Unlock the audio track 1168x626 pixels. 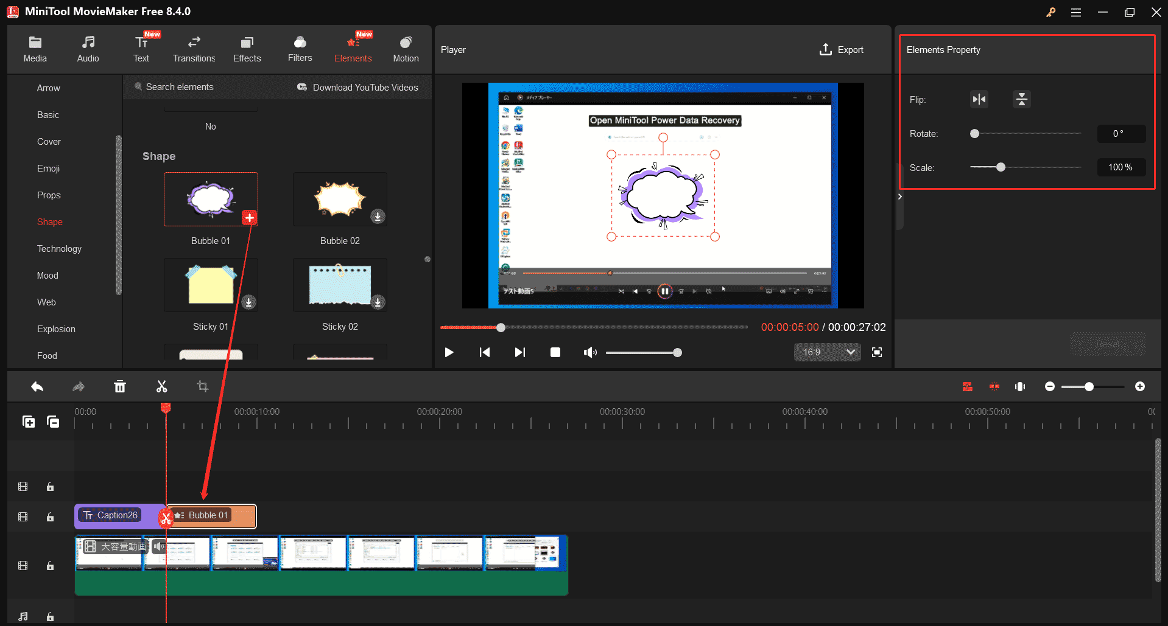(x=51, y=616)
